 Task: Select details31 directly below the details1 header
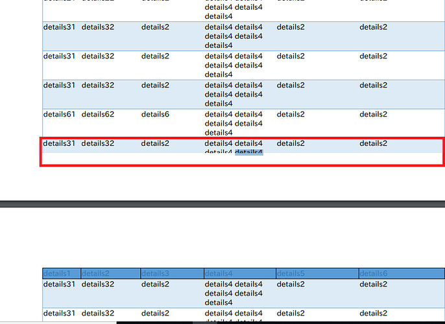tap(59, 284)
